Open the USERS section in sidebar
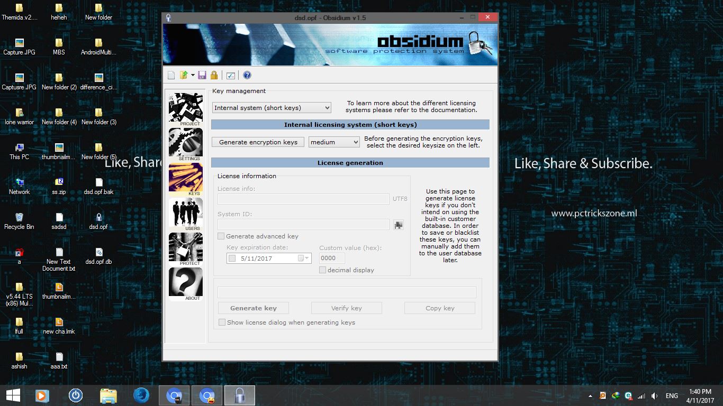723x406 pixels. click(186, 214)
